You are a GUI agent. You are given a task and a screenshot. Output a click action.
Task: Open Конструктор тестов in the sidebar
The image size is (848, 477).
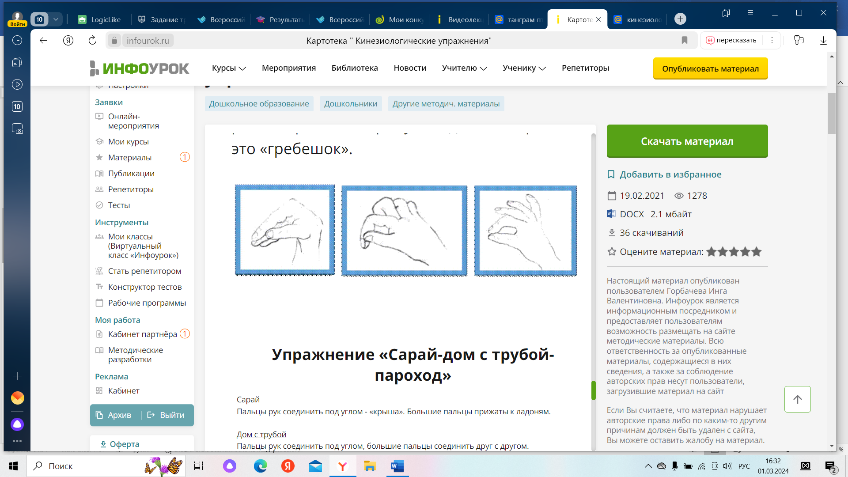145,287
